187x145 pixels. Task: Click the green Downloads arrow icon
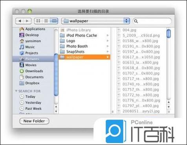(x=22, y=71)
